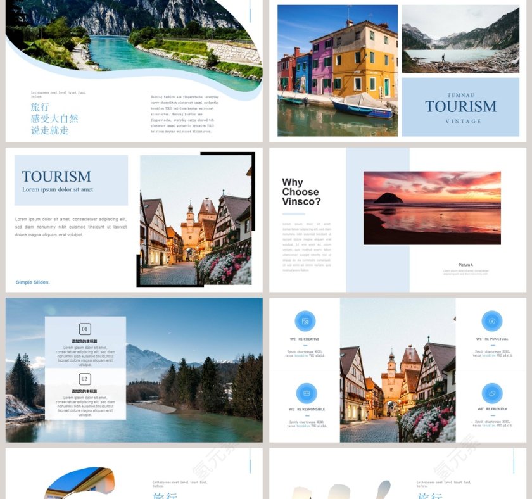Click the sunset beach photo
Screen dimensions: 532x499
point(432,208)
